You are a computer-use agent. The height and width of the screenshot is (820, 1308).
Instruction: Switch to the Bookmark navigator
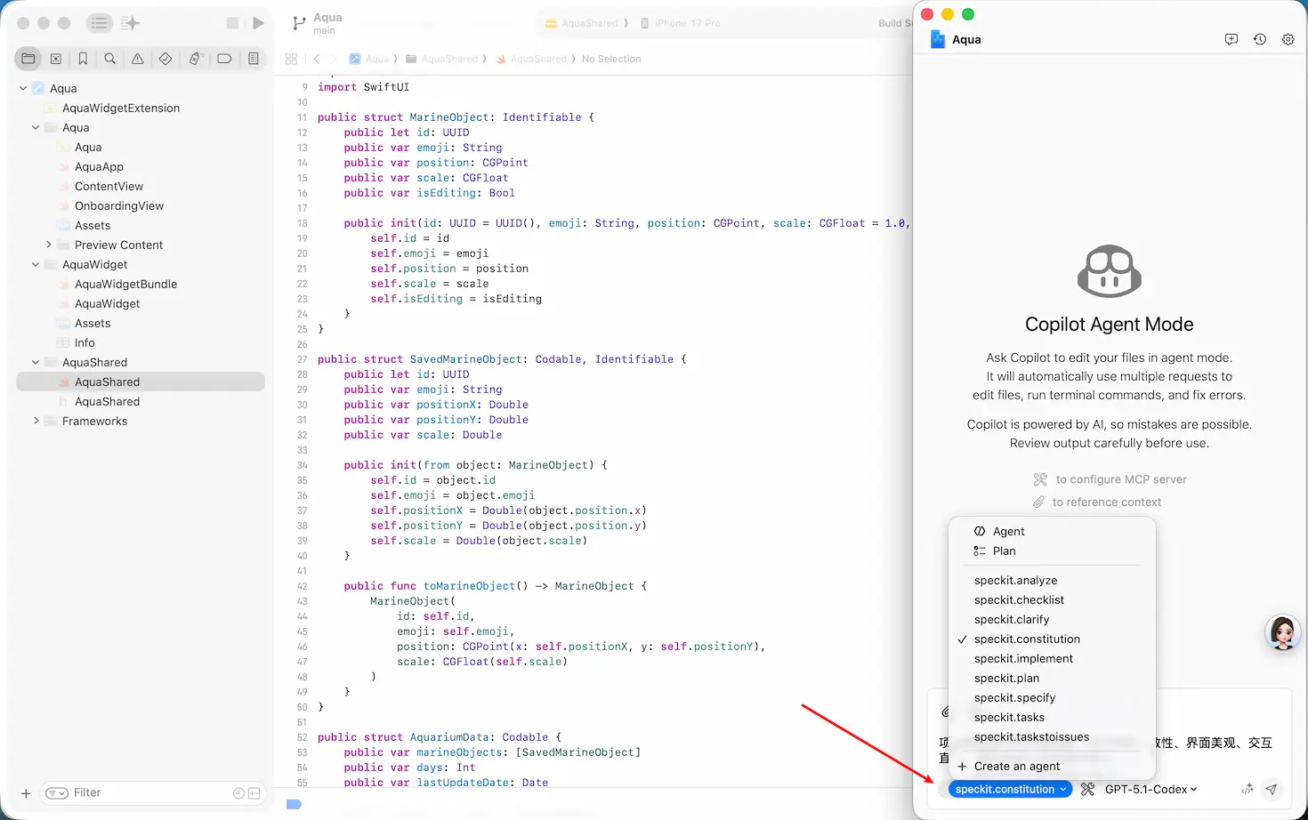tap(83, 59)
